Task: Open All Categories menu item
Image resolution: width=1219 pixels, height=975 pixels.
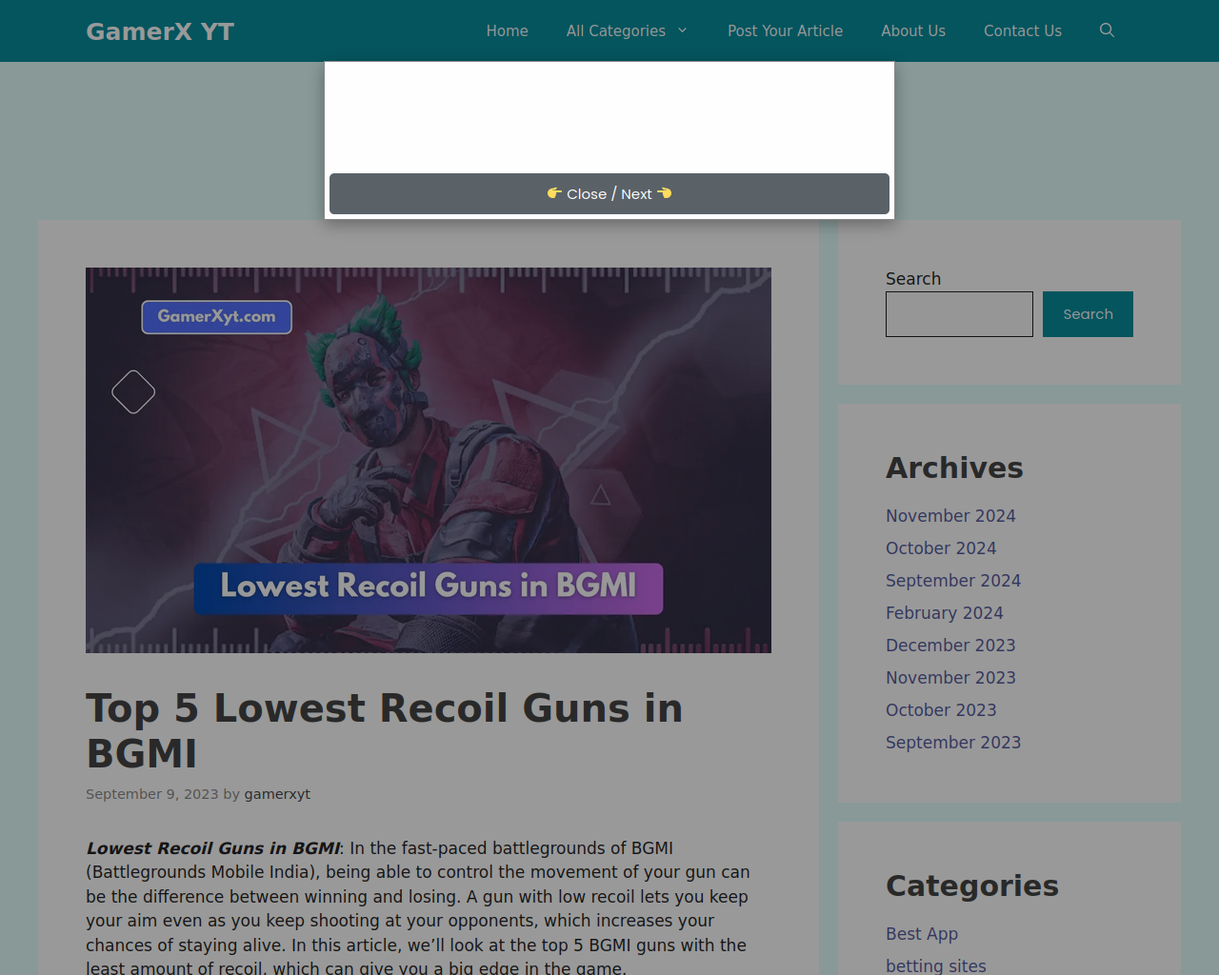Action: [616, 30]
